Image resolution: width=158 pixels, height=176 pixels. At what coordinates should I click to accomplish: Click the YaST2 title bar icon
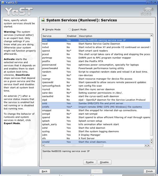3,2
